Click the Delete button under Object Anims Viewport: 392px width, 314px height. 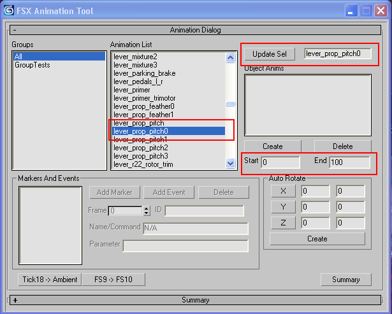click(x=342, y=146)
